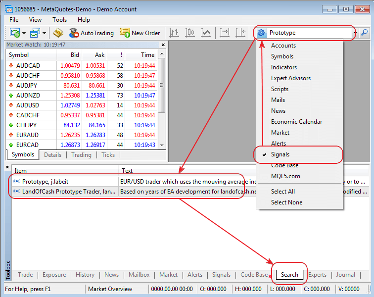Toggle Scripts in search filter menu

[x=300, y=89]
